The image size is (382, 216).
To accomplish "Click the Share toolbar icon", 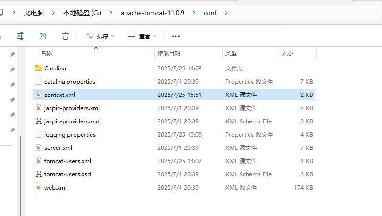I will coord(43,36).
